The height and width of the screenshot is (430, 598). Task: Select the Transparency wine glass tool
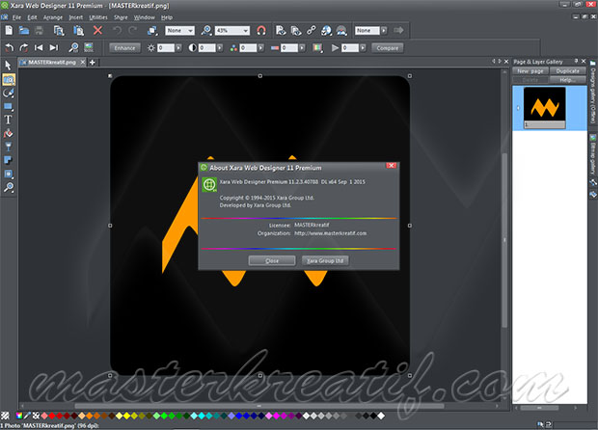(8, 147)
